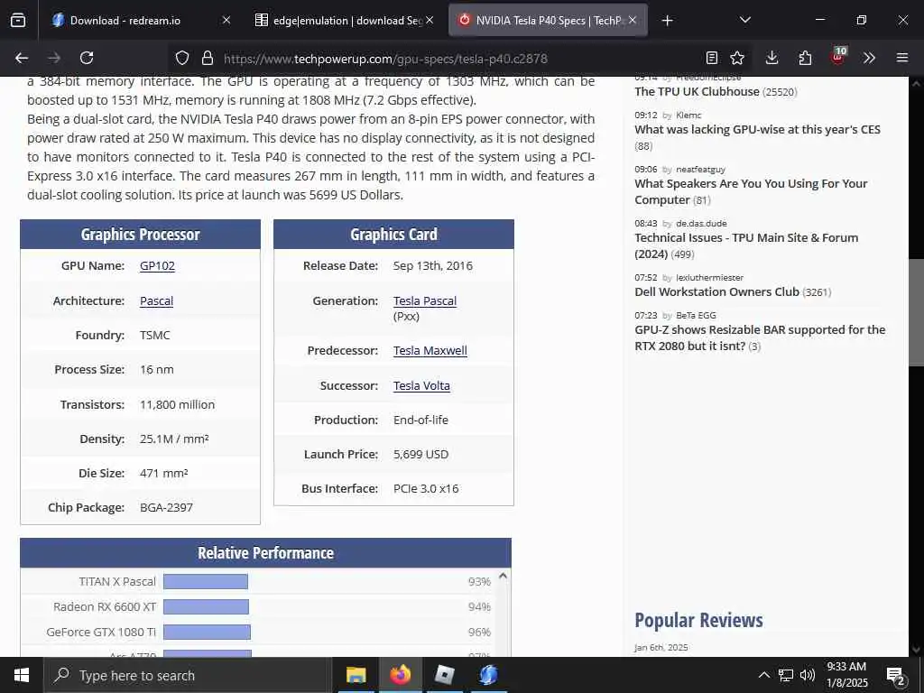List all tabs dropdown arrow
Screen dimensions: 924x693
(x=745, y=20)
